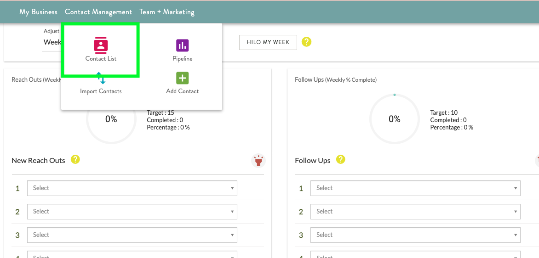
Task: Click help icon beside New Reach Outs
Action: [x=75, y=160]
